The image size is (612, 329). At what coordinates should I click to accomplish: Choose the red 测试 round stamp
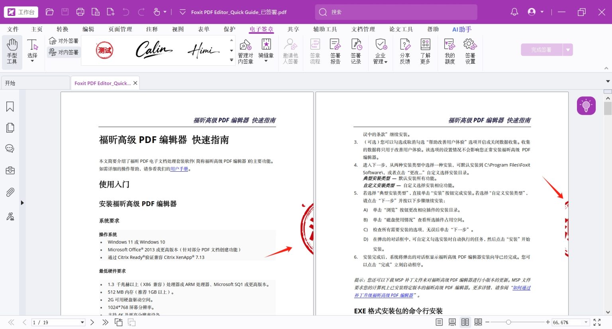coord(105,50)
